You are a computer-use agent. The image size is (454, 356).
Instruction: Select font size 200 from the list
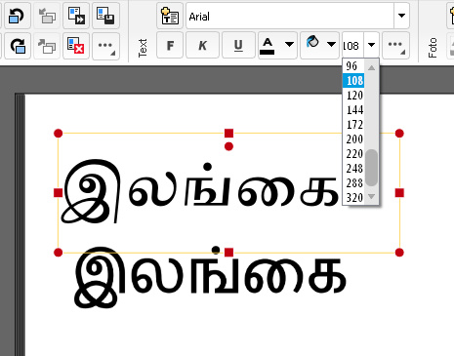point(354,139)
